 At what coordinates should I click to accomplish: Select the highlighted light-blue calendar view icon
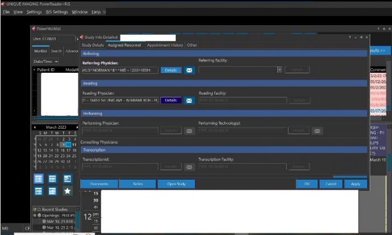[x=39, y=178]
